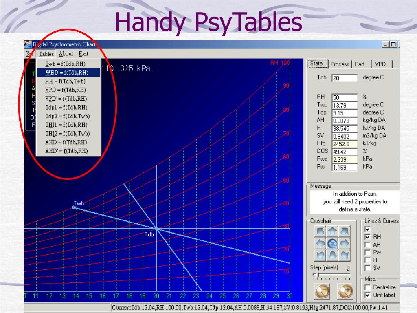
Task: Select WBD = f(Tdb,RH) menu entry
Action: (67, 73)
